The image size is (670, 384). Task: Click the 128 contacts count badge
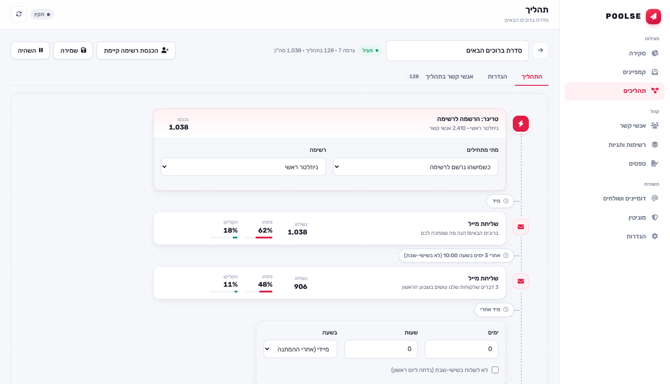coord(414,76)
